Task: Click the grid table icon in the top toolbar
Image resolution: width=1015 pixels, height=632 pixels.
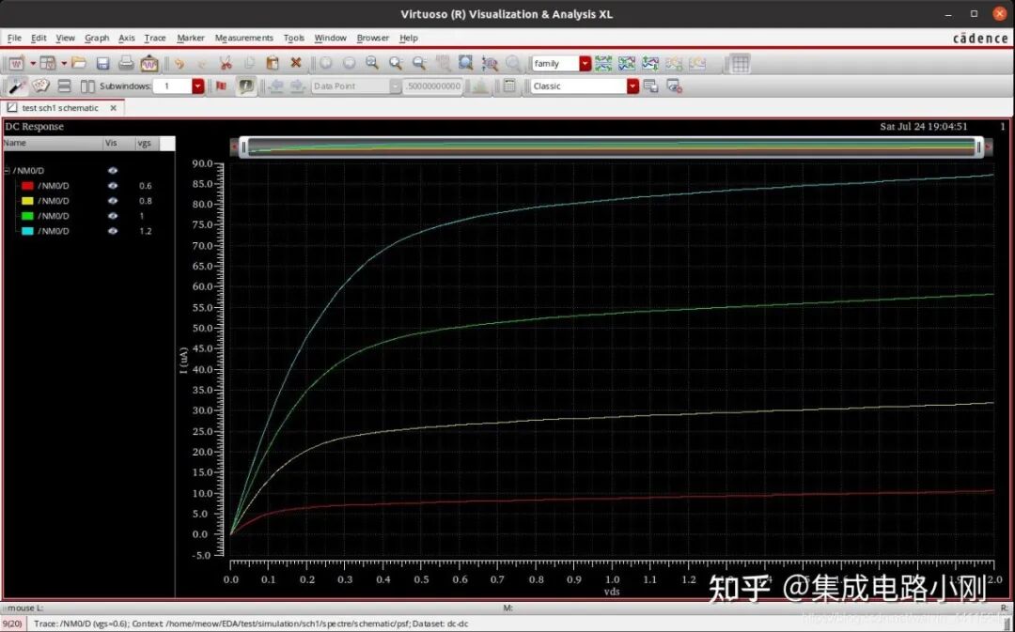Action: [x=741, y=63]
